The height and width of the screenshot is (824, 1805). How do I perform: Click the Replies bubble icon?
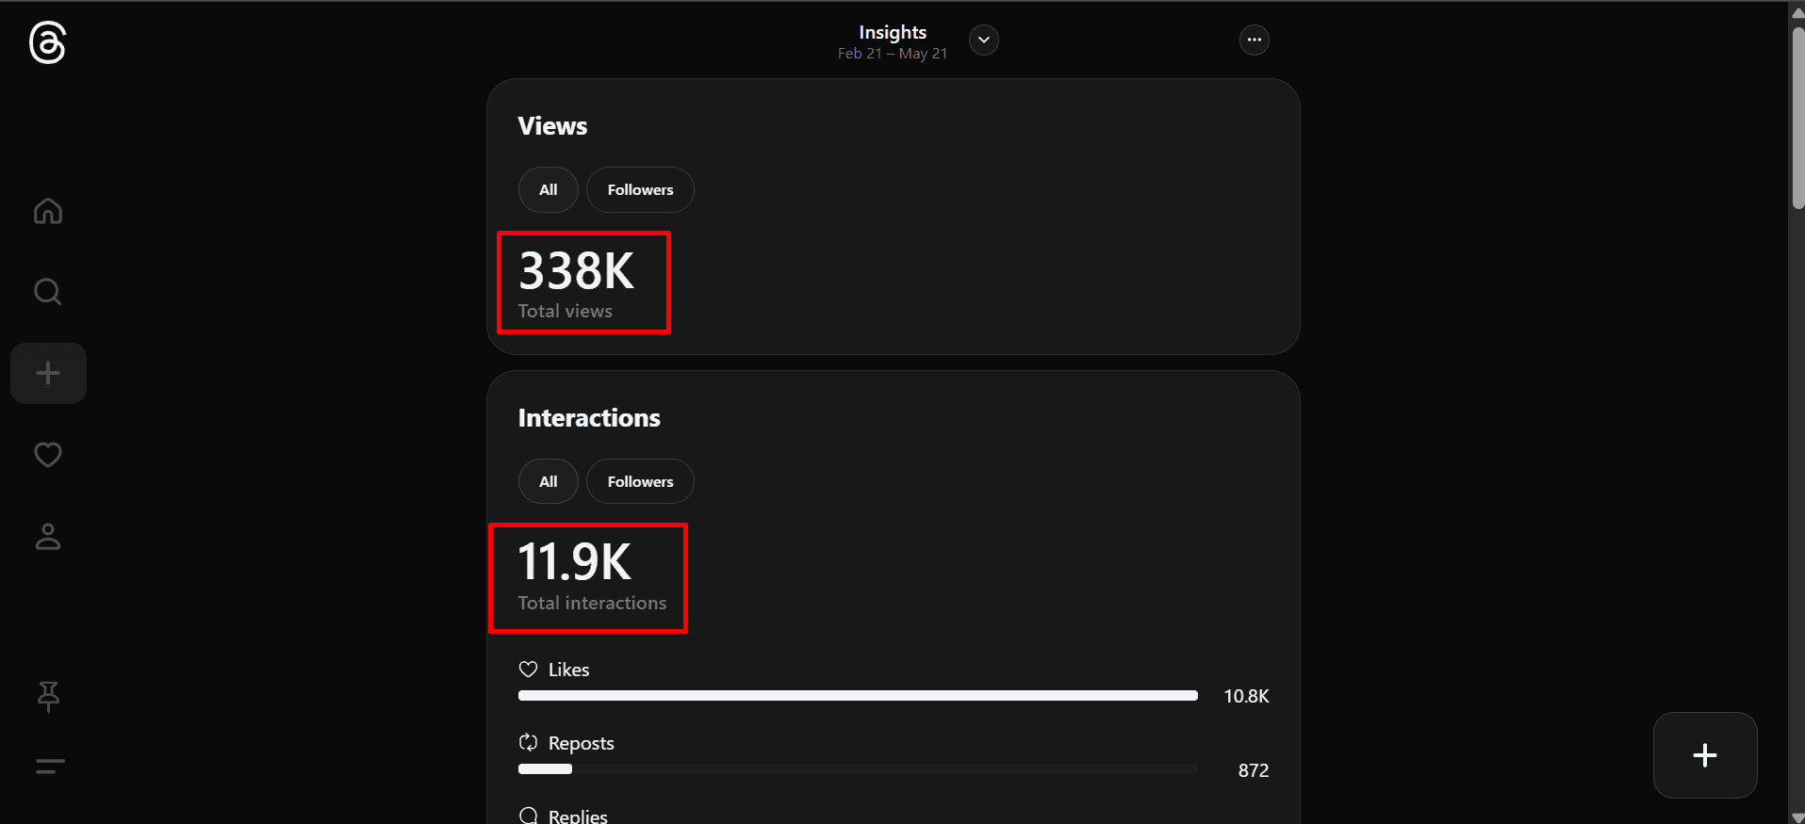pyautogui.click(x=528, y=816)
